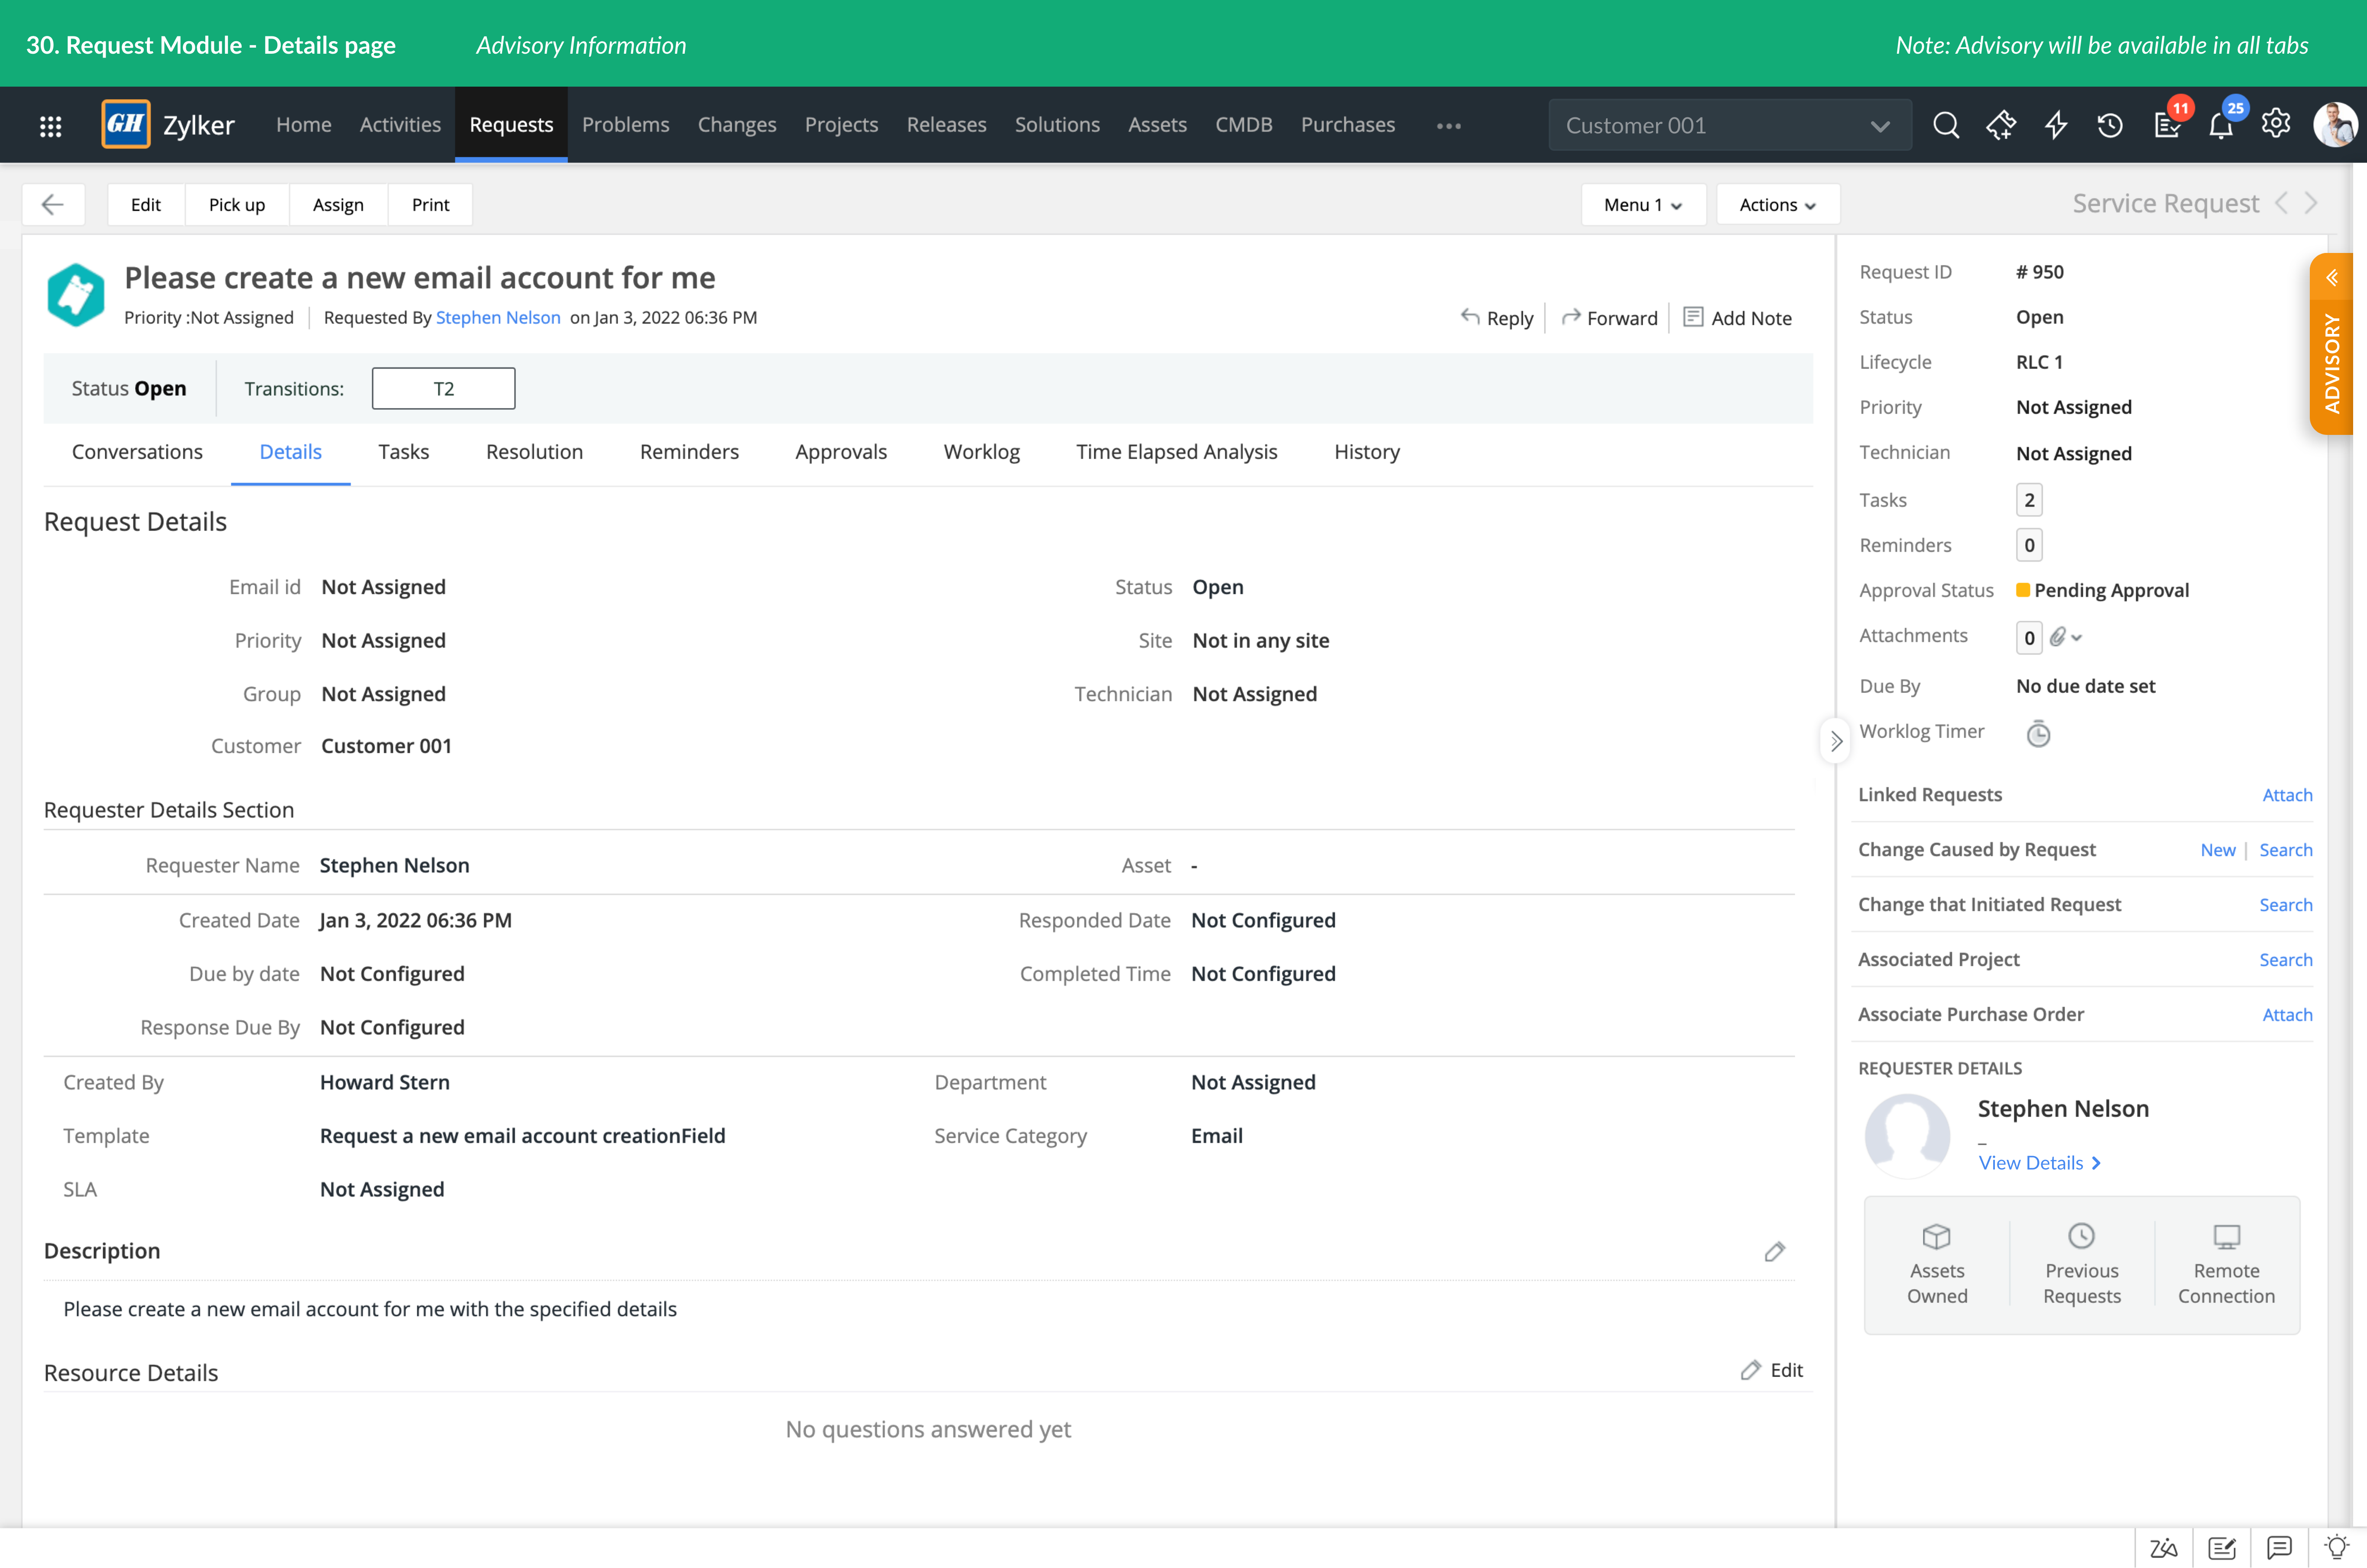Viewport: 2367px width, 1568px height.
Task: Go to the next service request arrow
Action: [2311, 203]
